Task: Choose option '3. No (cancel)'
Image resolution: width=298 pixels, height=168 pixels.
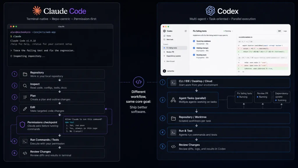Action: pos(74,131)
